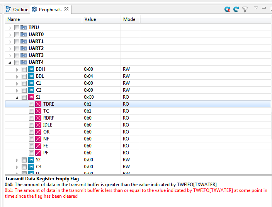This screenshot has width=272, height=207.
Task: Click the Name column header
Action: click(x=43, y=19)
